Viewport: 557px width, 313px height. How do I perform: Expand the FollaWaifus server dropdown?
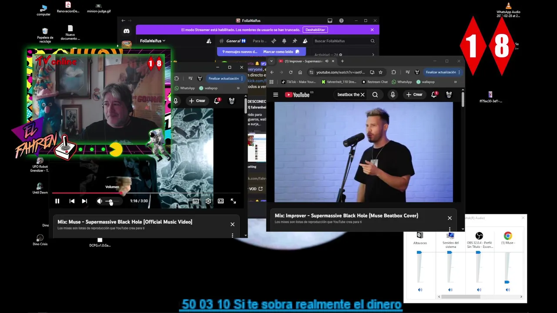152,41
